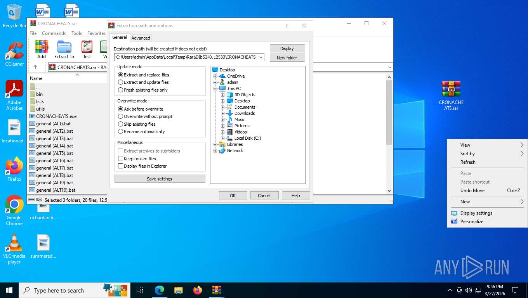The height and width of the screenshot is (298, 528).
Task: Select the summered image file on the desktop
Action: [x=43, y=246]
